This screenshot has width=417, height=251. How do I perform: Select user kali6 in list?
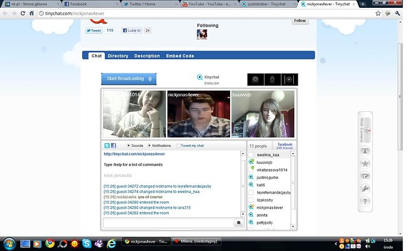(x=261, y=185)
